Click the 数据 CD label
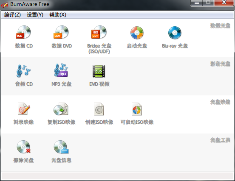Image resolution: width=235 pixels, height=181 pixels. [24, 46]
